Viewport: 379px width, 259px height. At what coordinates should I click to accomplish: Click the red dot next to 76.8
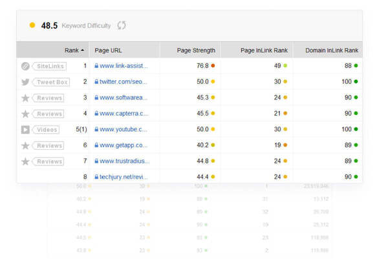213,66
